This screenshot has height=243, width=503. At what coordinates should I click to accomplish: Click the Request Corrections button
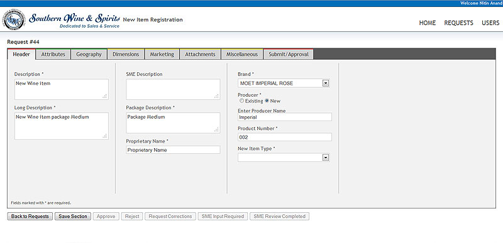pyautogui.click(x=170, y=217)
